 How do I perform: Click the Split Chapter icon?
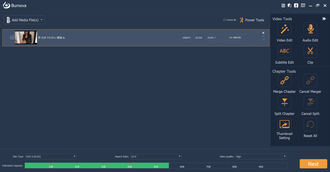[x=284, y=103]
